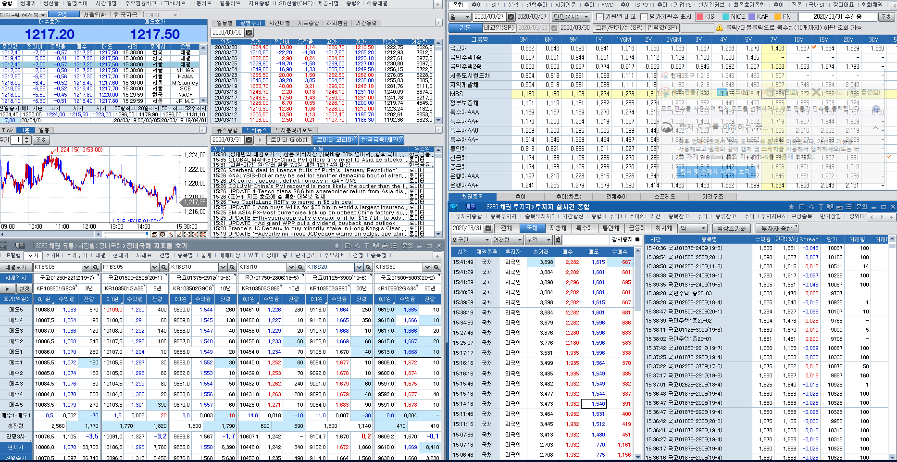Open 민평(4사) dropdown
The width and height of the screenshot is (897, 462).
(572, 16)
